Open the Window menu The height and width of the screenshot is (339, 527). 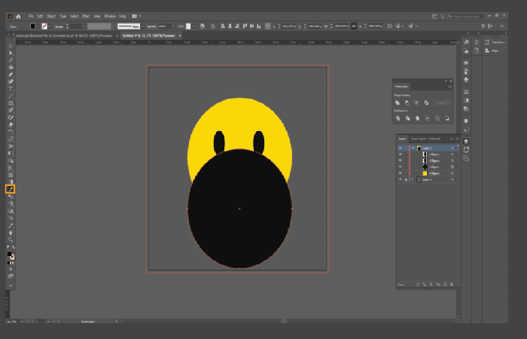110,16
